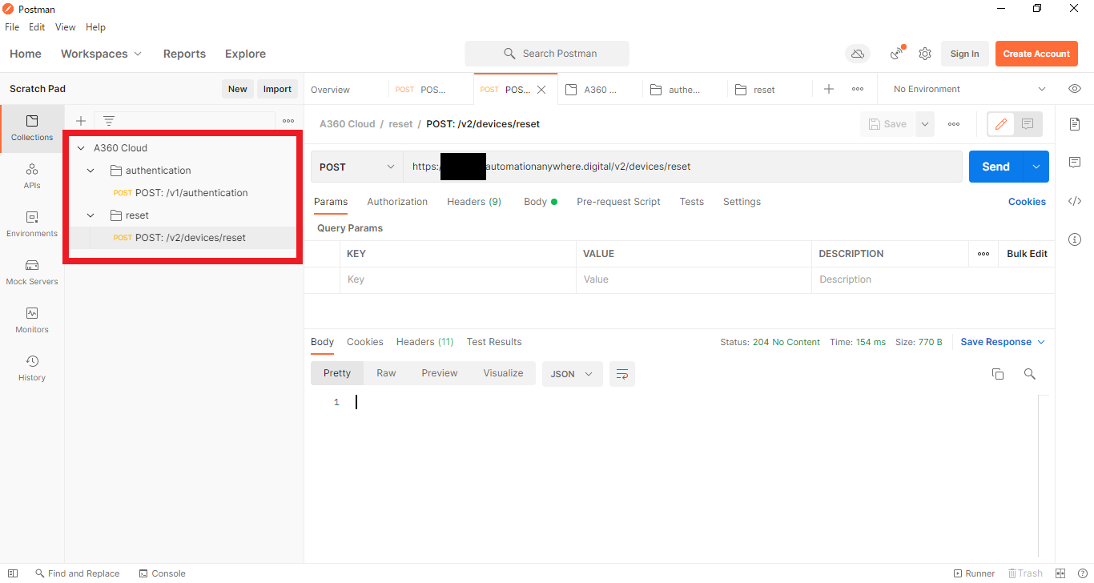Open the two-pane layout icon in status bar
Image resolution: width=1094 pixels, height=583 pixels.
click(1060, 573)
